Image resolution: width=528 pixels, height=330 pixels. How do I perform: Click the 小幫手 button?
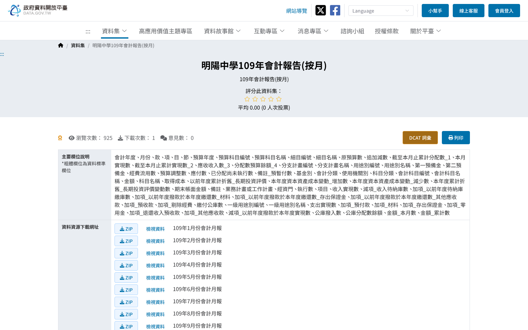coord(435,11)
